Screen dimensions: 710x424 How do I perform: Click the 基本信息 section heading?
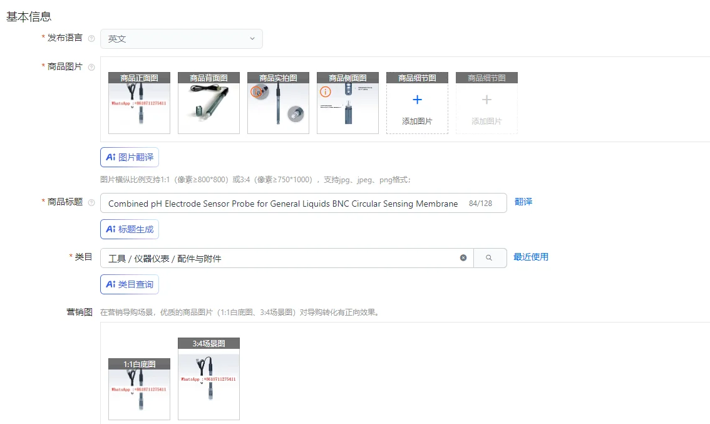[x=29, y=17]
